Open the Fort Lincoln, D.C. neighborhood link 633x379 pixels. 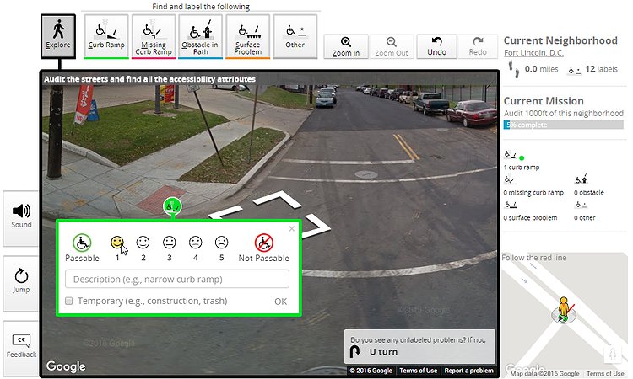tap(533, 53)
